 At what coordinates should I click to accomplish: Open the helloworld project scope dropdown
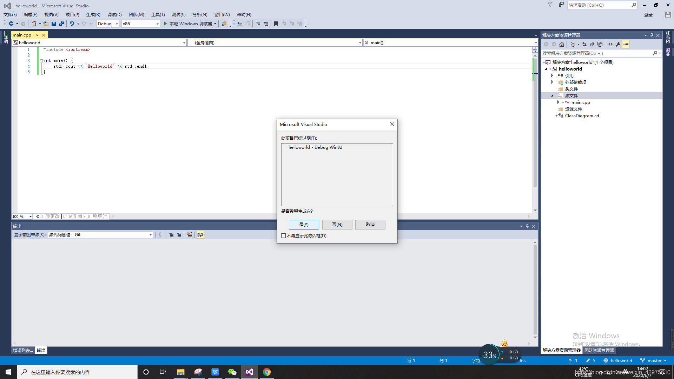pyautogui.click(x=99, y=43)
